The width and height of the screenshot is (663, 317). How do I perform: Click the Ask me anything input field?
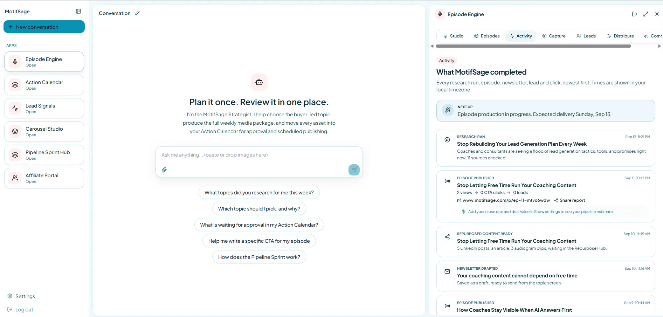259,155
